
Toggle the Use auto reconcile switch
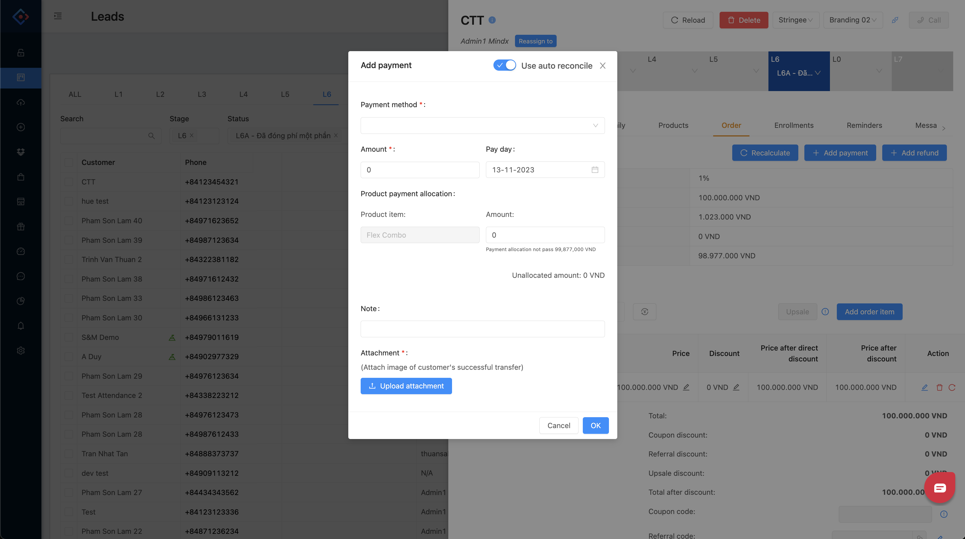[504, 65]
